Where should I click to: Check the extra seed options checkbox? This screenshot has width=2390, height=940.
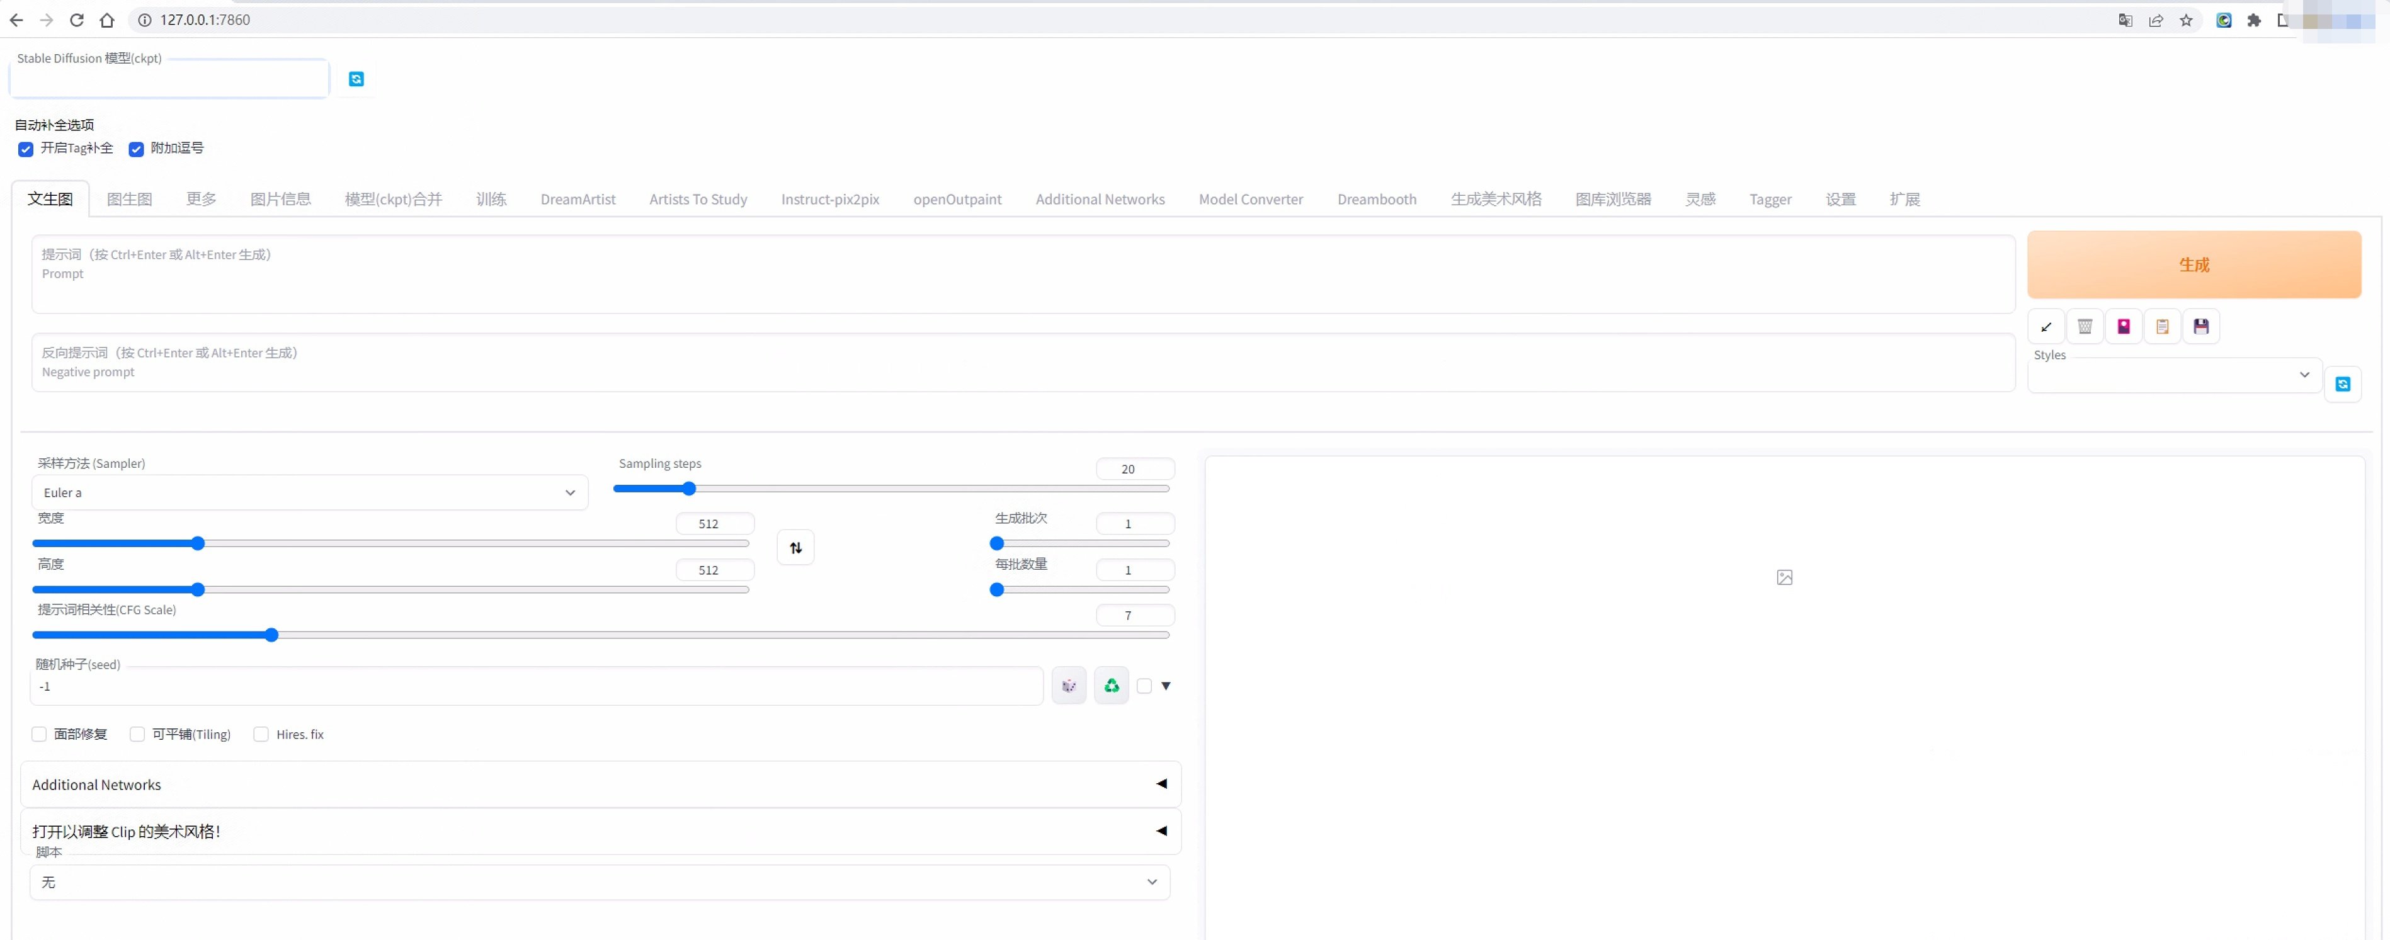click(1144, 686)
